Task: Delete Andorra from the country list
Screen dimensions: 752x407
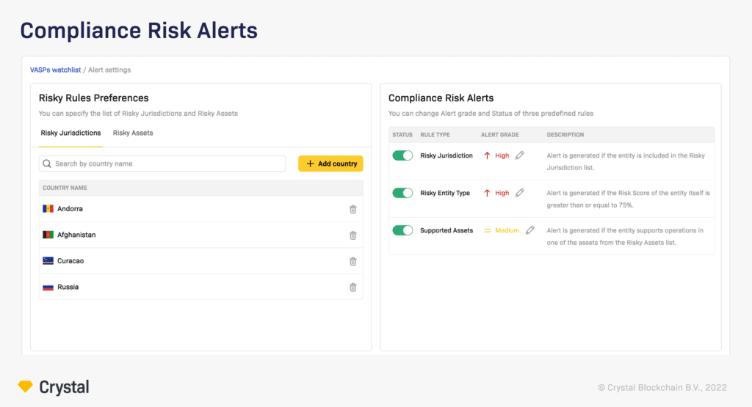Action: click(353, 209)
